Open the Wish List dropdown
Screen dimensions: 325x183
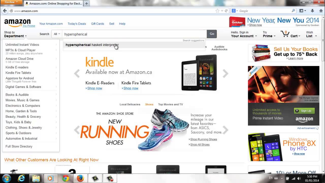coord(311,34)
